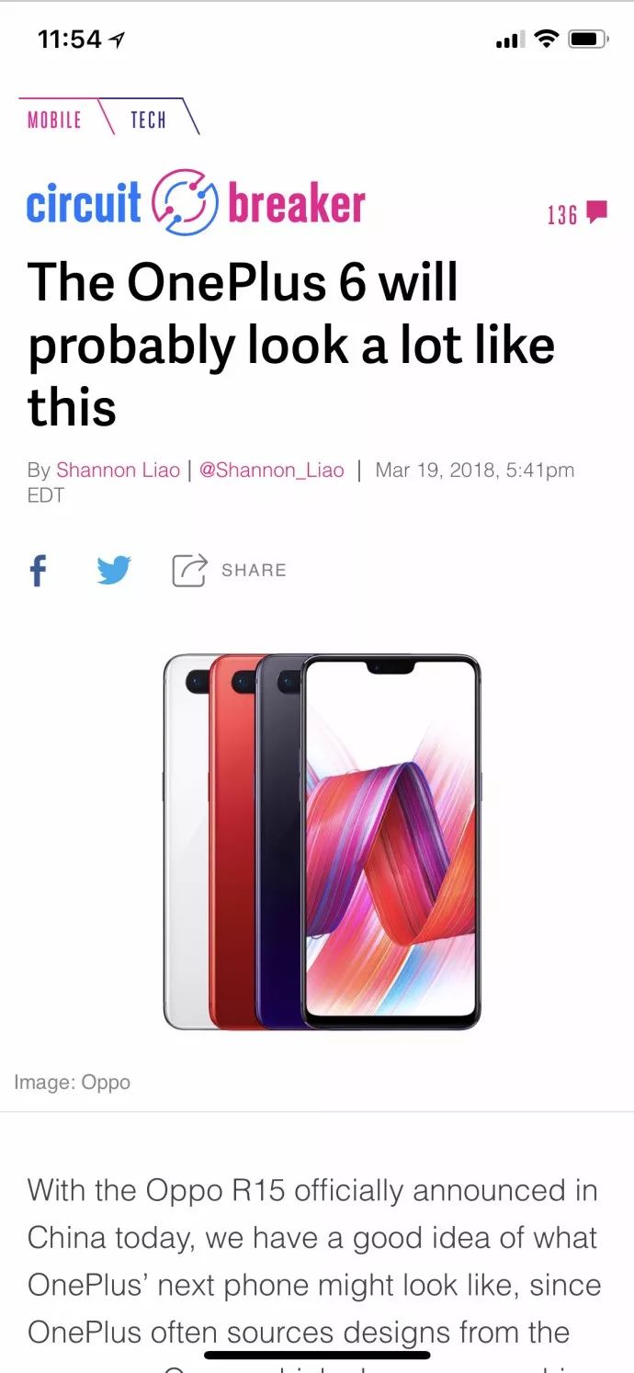634x1373 pixels.
Task: Tap the cellular signal bars icon
Action: pyautogui.click(x=510, y=40)
